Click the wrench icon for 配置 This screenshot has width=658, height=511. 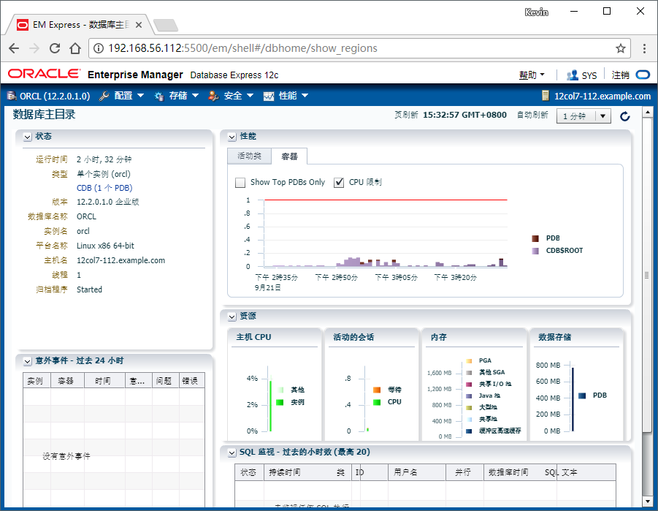point(104,96)
